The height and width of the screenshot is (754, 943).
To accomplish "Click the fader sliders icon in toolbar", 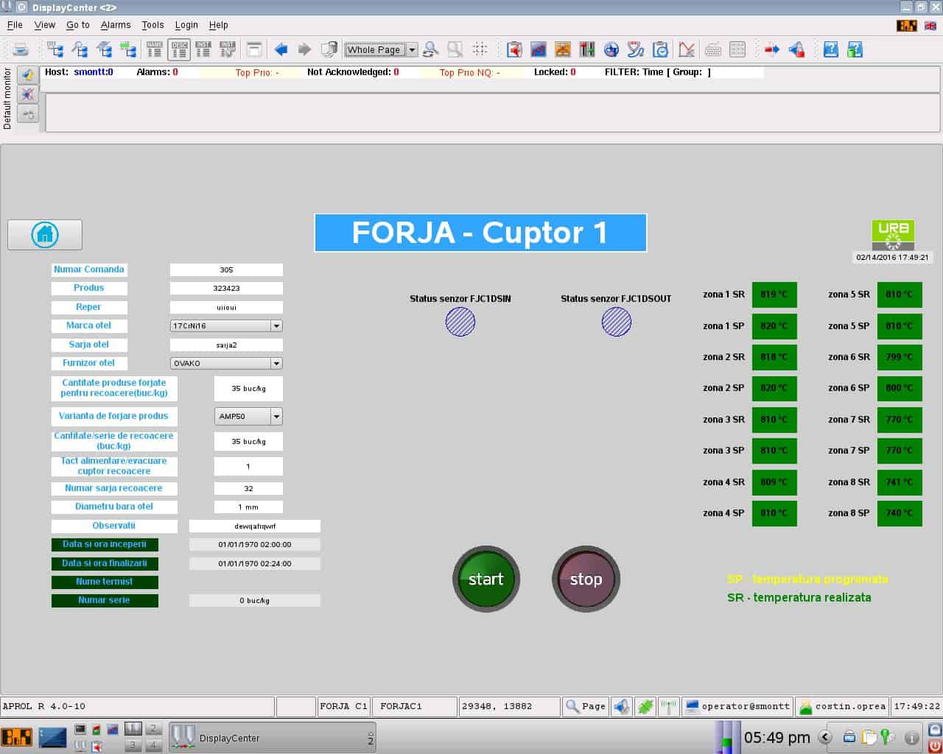I will coord(587,49).
